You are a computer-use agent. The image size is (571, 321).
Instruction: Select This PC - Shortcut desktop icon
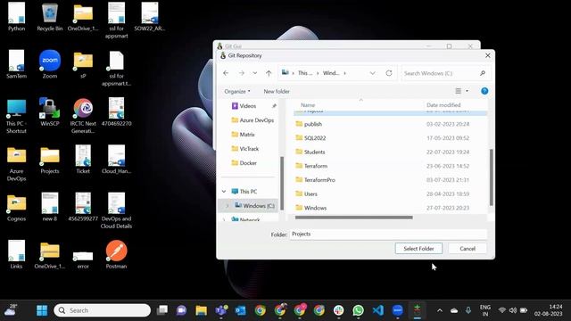pyautogui.click(x=16, y=116)
